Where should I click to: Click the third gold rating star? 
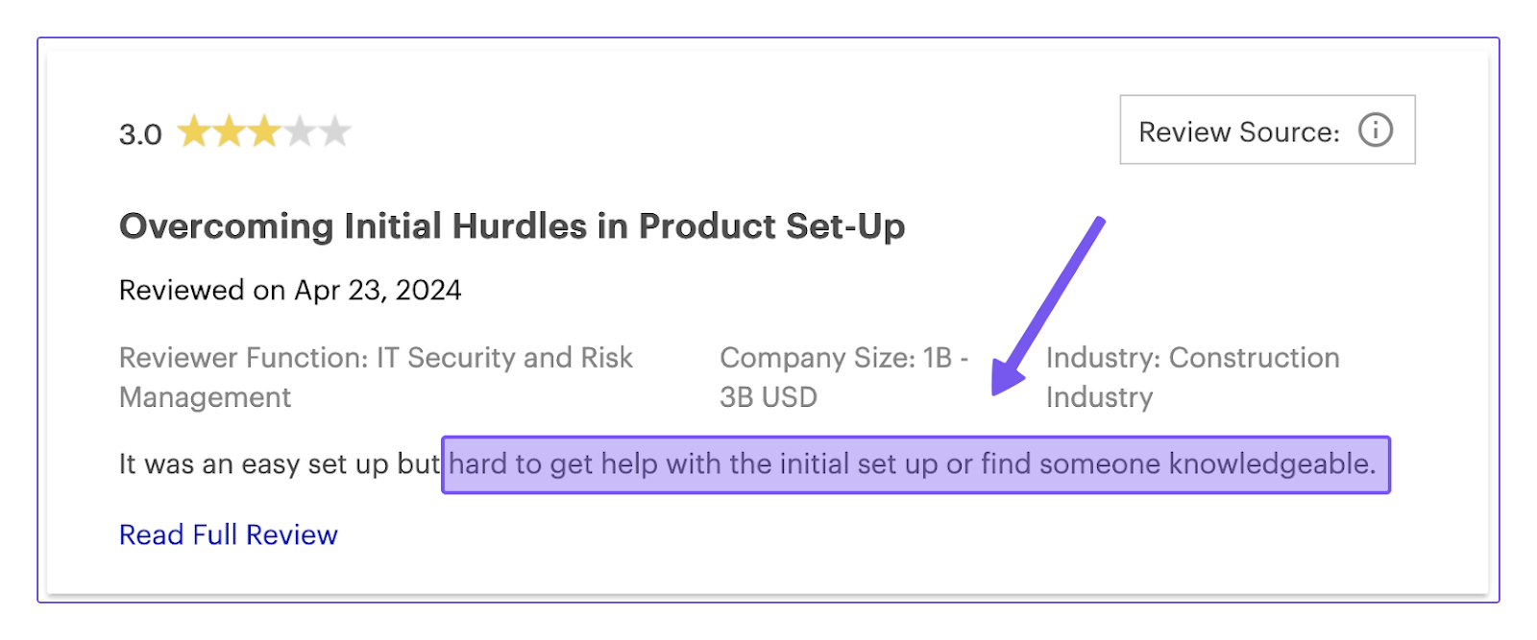click(x=264, y=131)
